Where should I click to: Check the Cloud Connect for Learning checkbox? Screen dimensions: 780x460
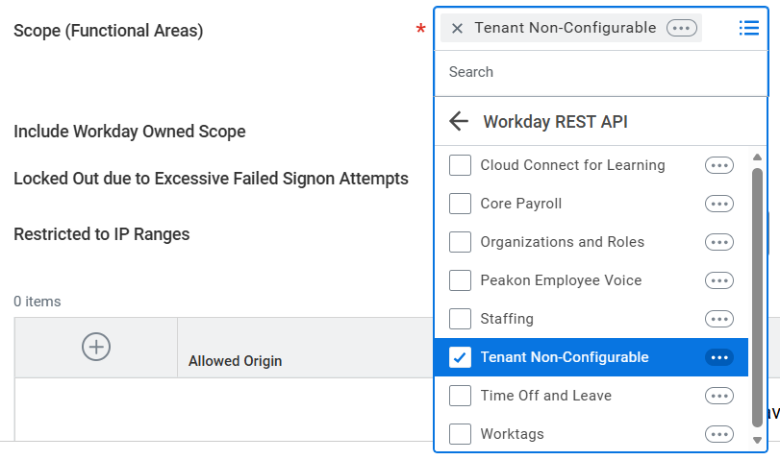pos(461,165)
